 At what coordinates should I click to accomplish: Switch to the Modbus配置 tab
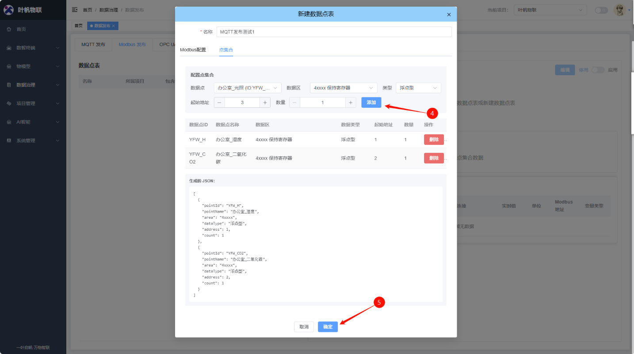pyautogui.click(x=192, y=49)
